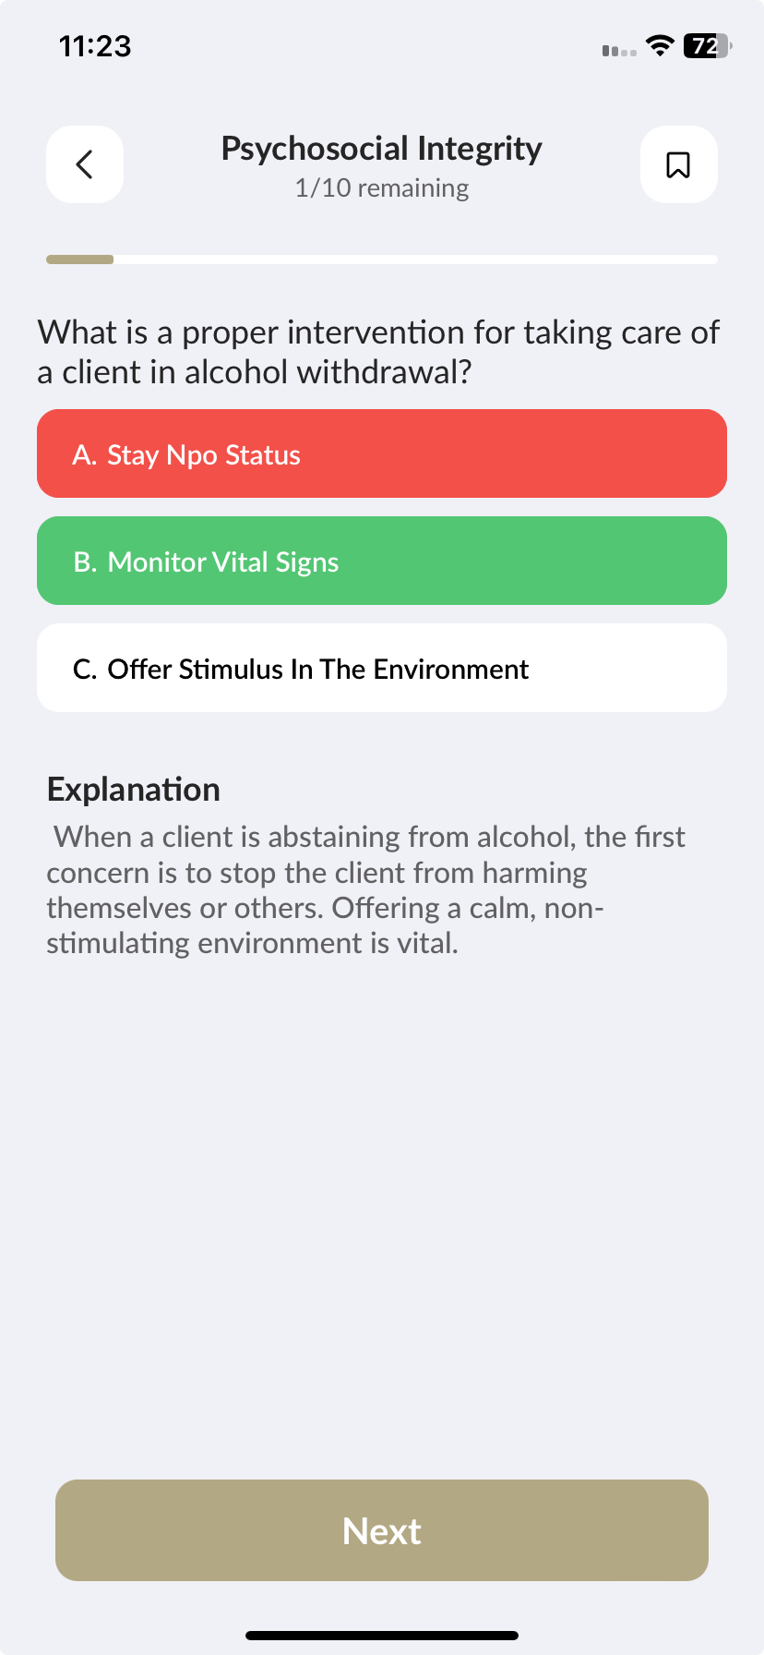
Task: Tap the Explanation heading
Action: [x=134, y=790]
